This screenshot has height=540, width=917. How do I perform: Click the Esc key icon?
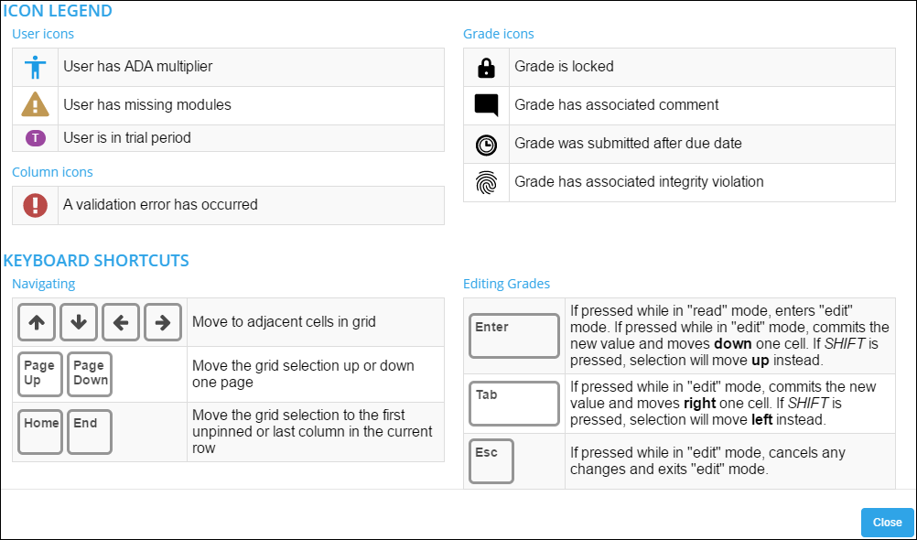[491, 460]
